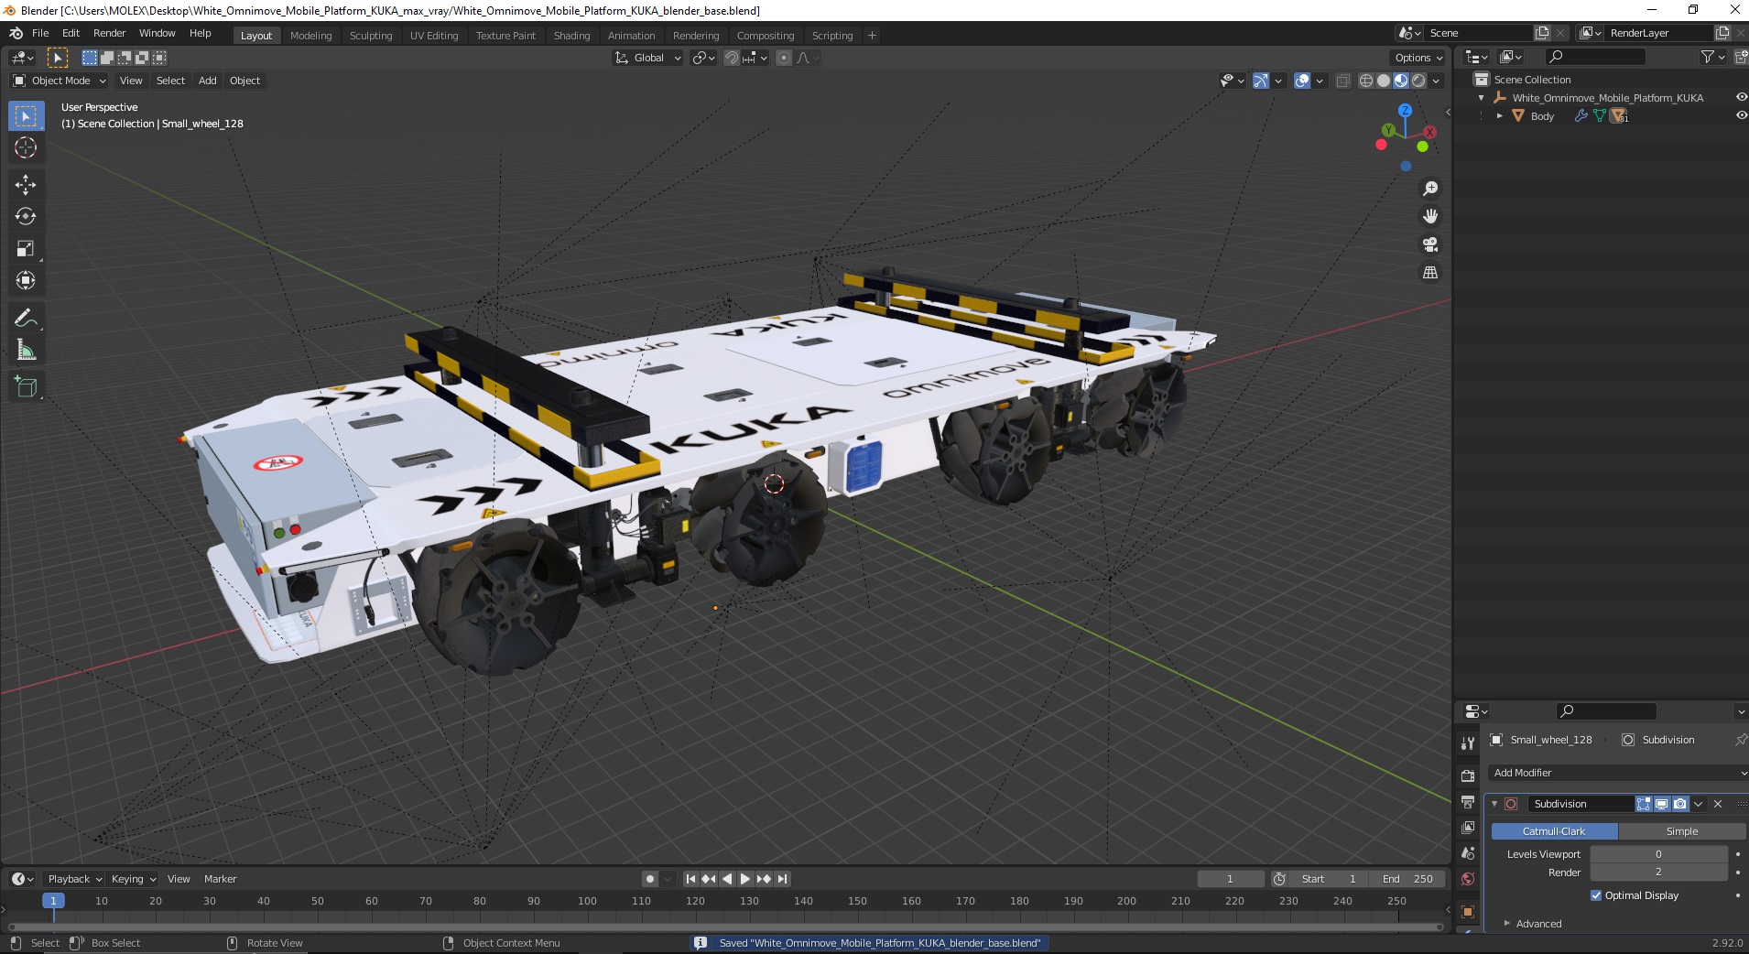Toggle camera view with the camera icon
1749x954 pixels.
[x=1429, y=244]
